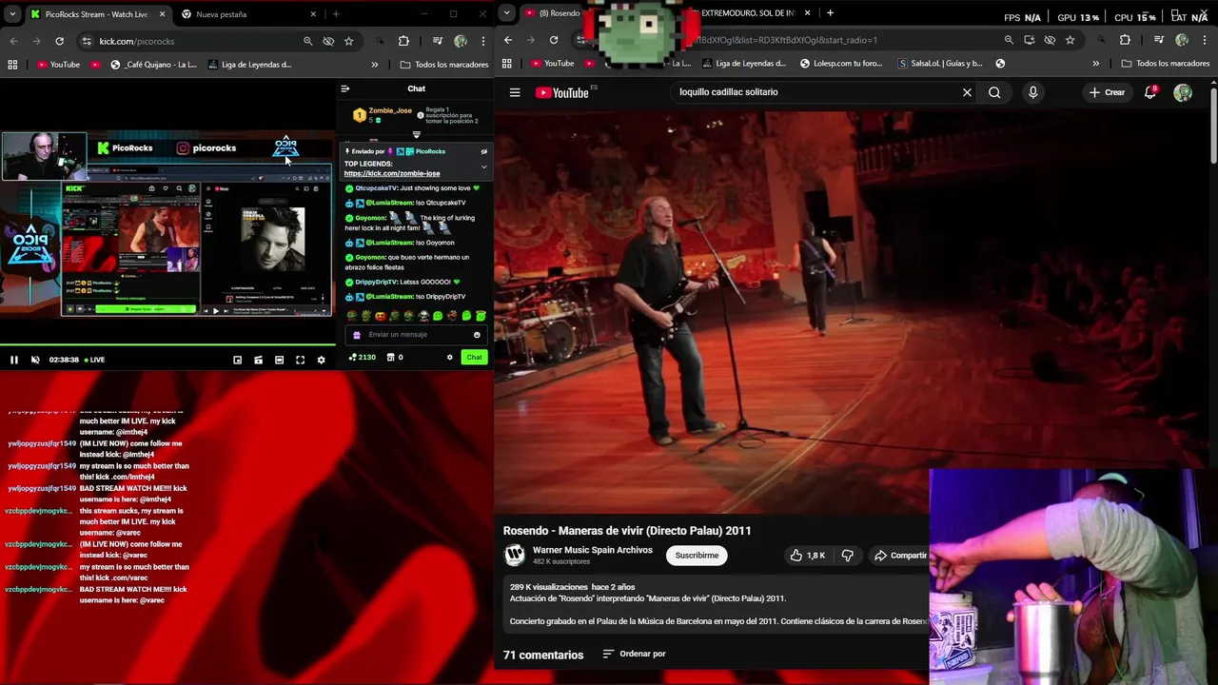Open YouTube account avatar menu

click(1183, 92)
